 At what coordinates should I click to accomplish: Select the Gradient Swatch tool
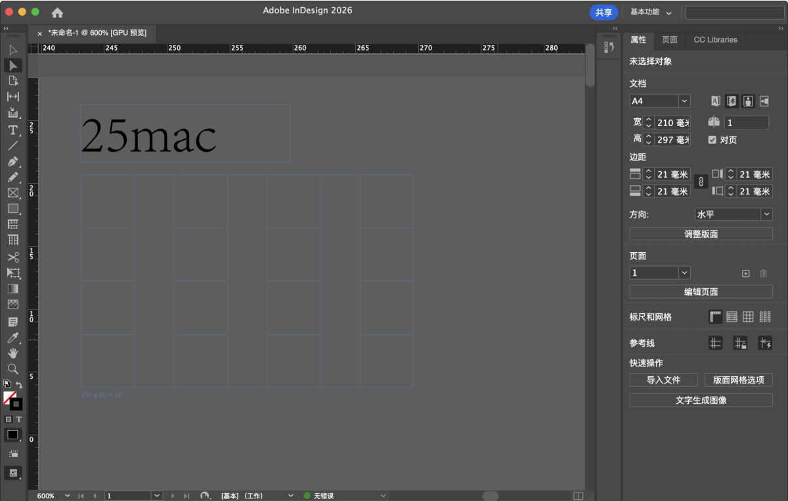point(12,289)
